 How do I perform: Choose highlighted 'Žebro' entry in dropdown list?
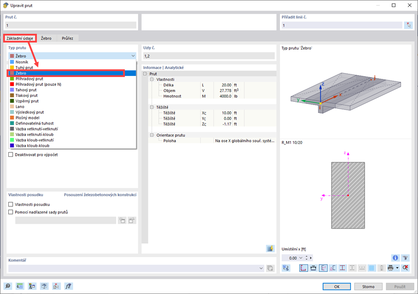point(72,73)
